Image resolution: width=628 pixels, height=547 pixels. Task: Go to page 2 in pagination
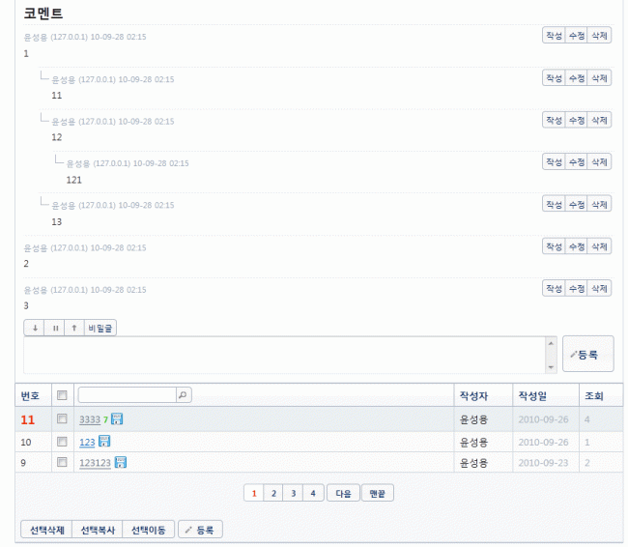click(273, 493)
